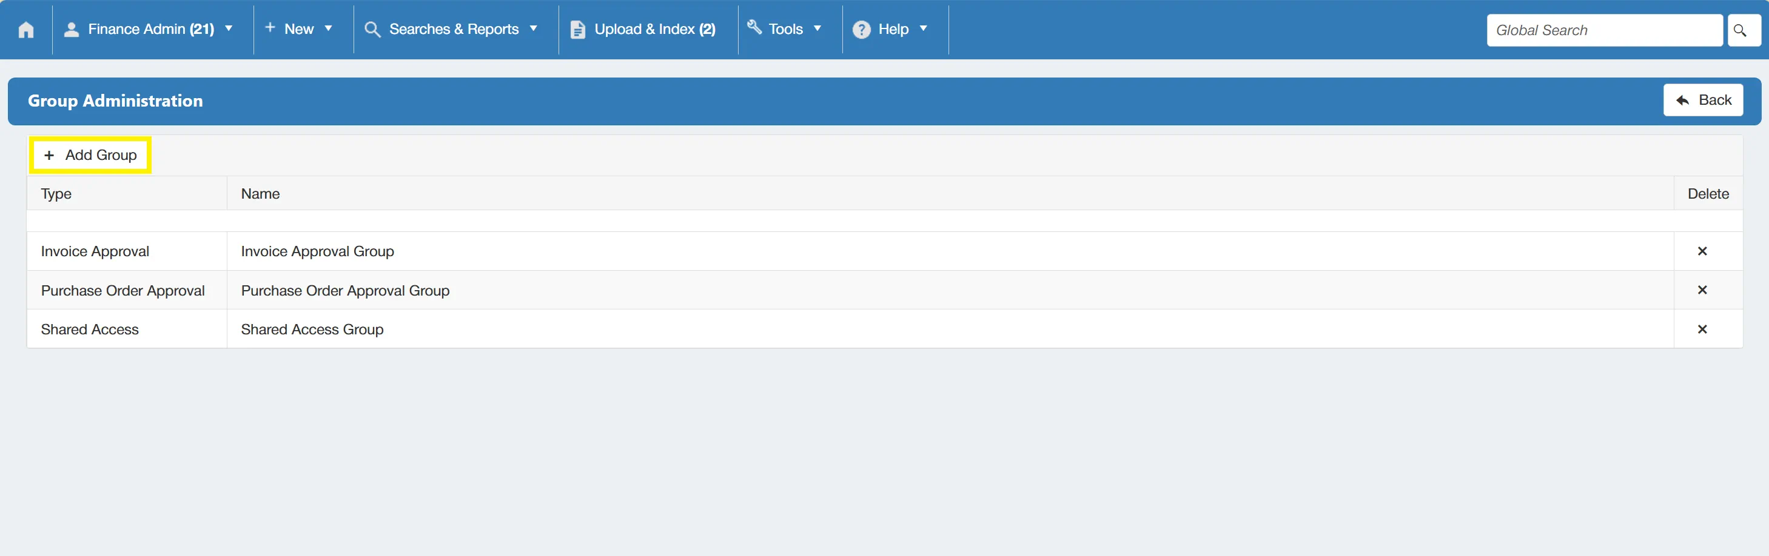Open the Upload & Index (2) menu
Screen dimensions: 1769x556
click(654, 29)
